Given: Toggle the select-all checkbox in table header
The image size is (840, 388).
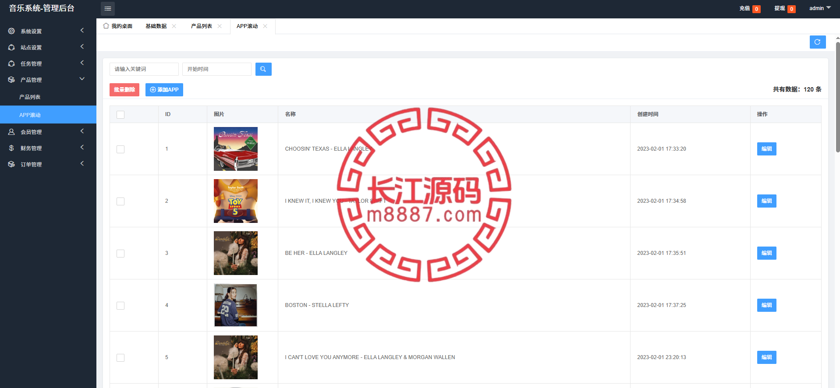Looking at the screenshot, I should [x=121, y=115].
